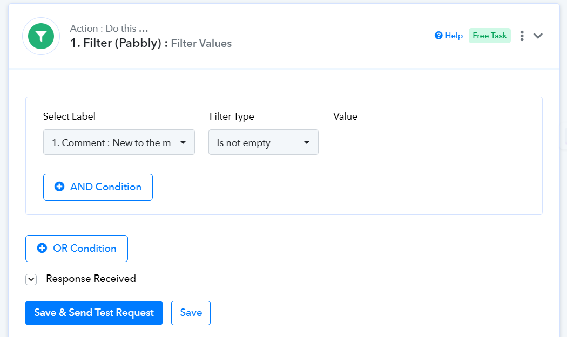Viewport: 567px width, 337px height.
Task: Click the arrow on Comment label dropdown
Action: pos(183,142)
